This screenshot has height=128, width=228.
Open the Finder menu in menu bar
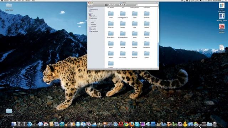[x=6, y=1]
